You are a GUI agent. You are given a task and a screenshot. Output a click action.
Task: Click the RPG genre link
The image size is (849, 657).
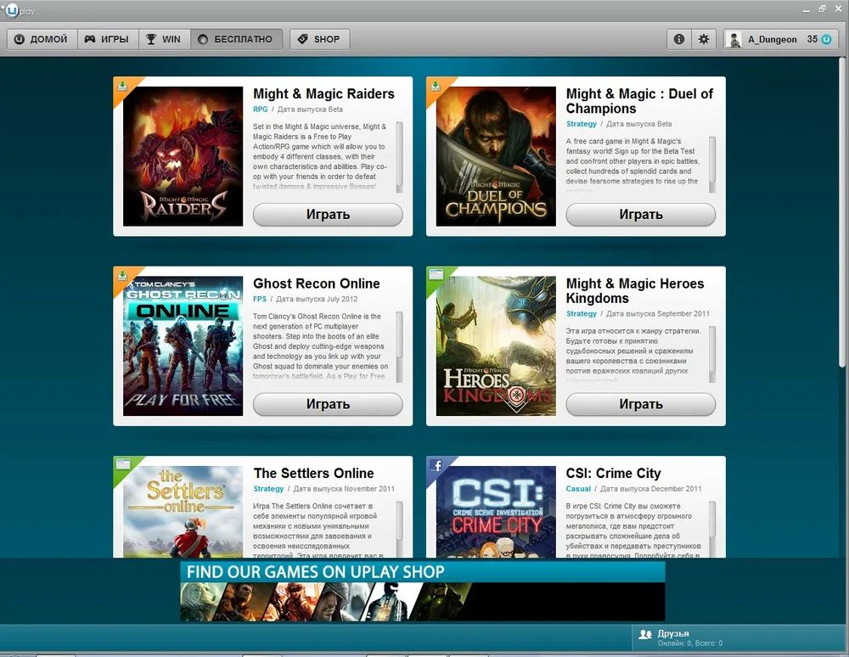tap(261, 109)
